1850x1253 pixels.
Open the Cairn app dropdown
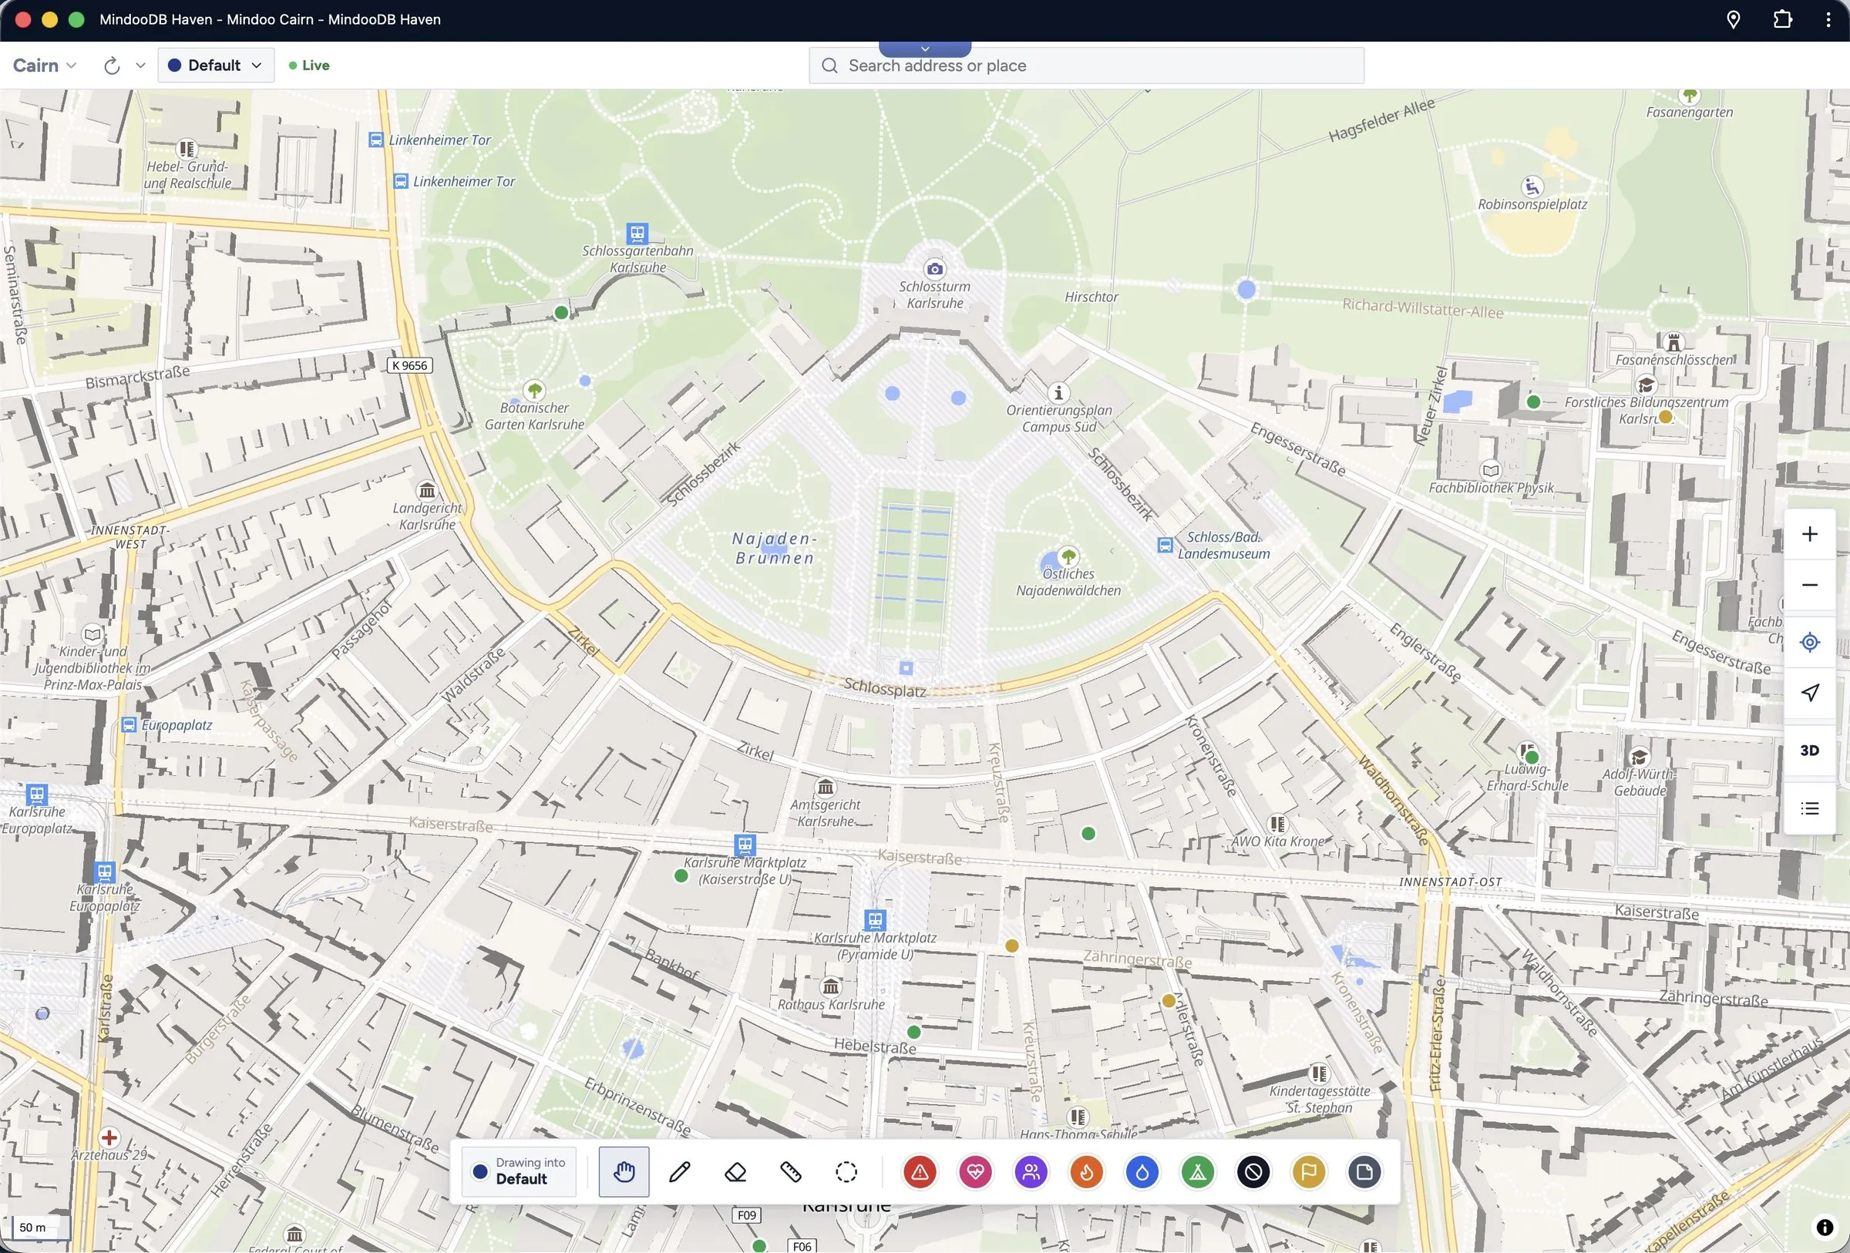point(45,66)
